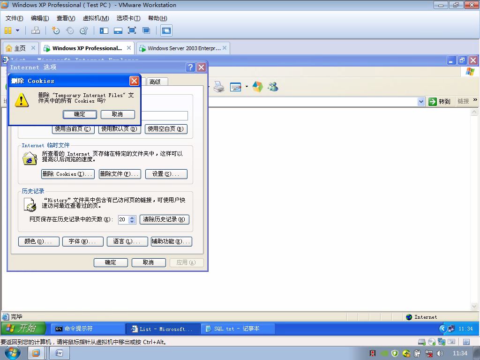Open 辅助功能(E)... settings
The image size is (480, 360).
click(x=172, y=241)
